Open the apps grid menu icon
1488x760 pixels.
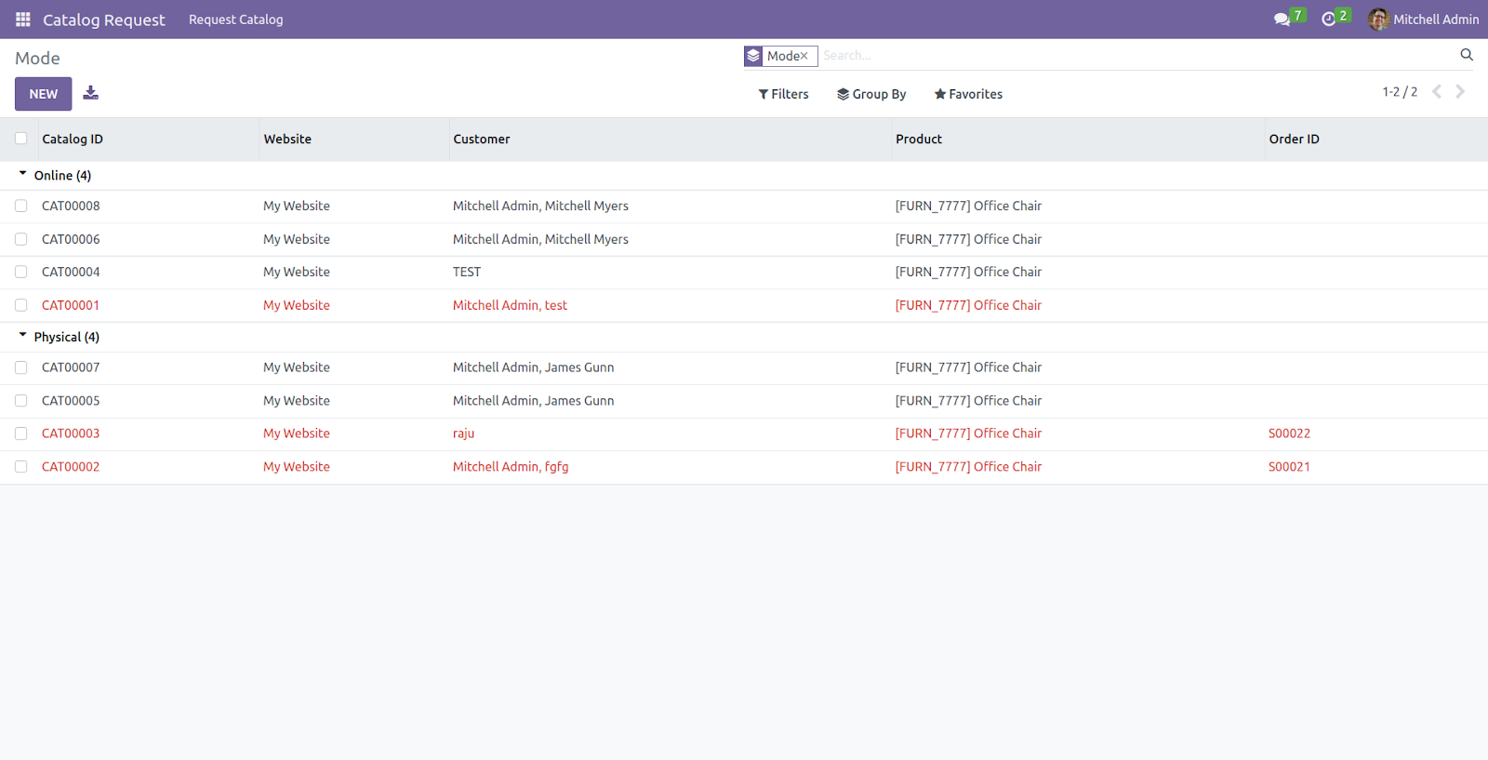point(23,20)
